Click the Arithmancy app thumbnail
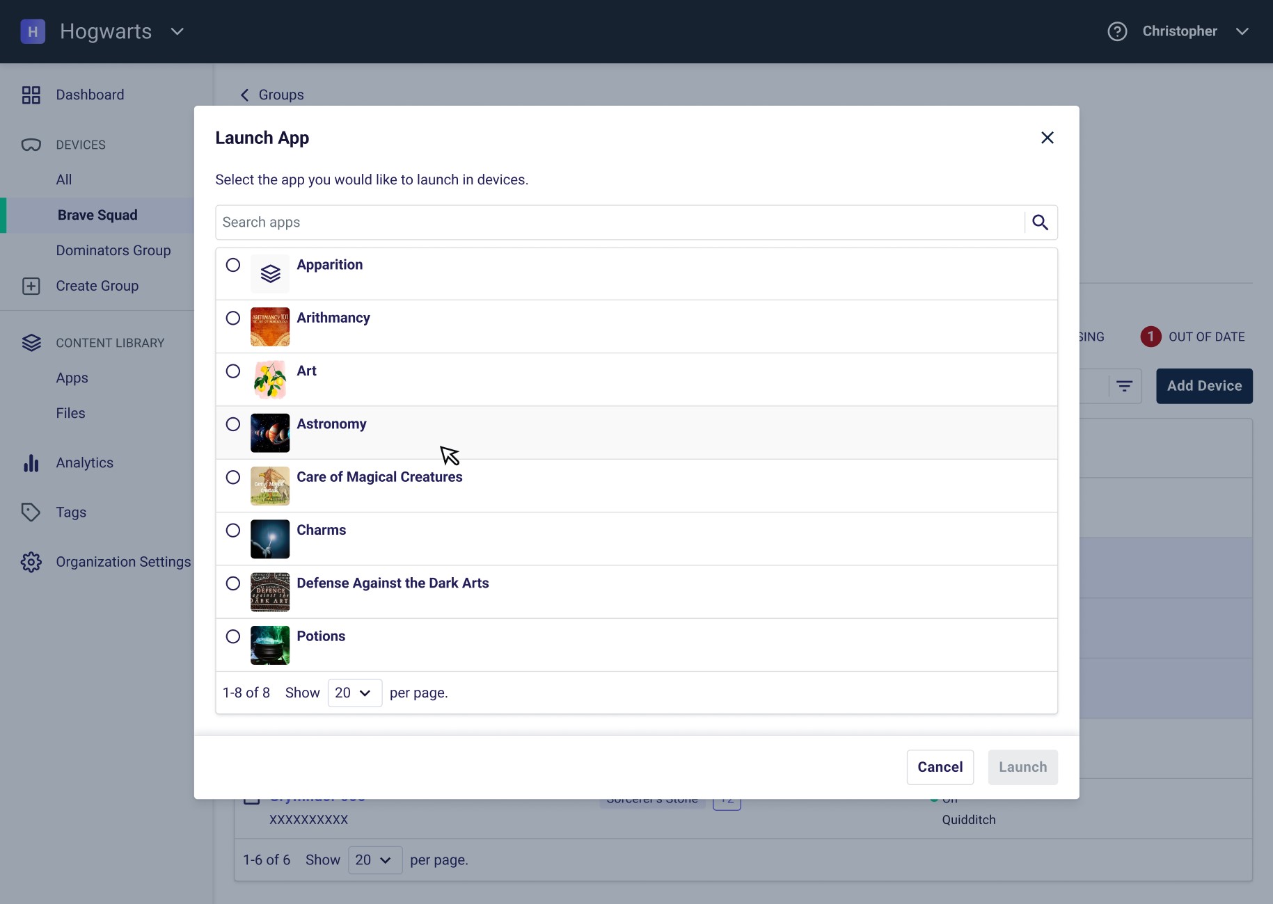 click(270, 327)
